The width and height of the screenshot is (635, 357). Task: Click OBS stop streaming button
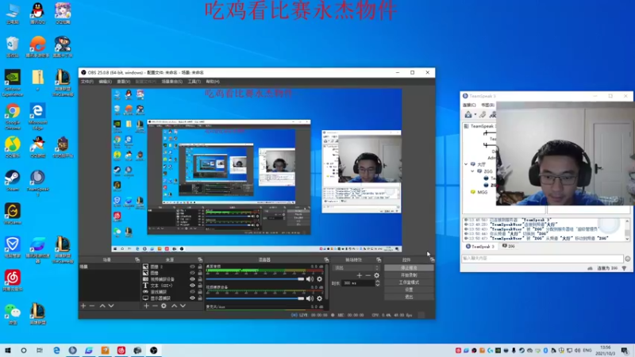(x=409, y=268)
